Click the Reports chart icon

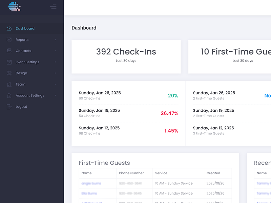9,40
